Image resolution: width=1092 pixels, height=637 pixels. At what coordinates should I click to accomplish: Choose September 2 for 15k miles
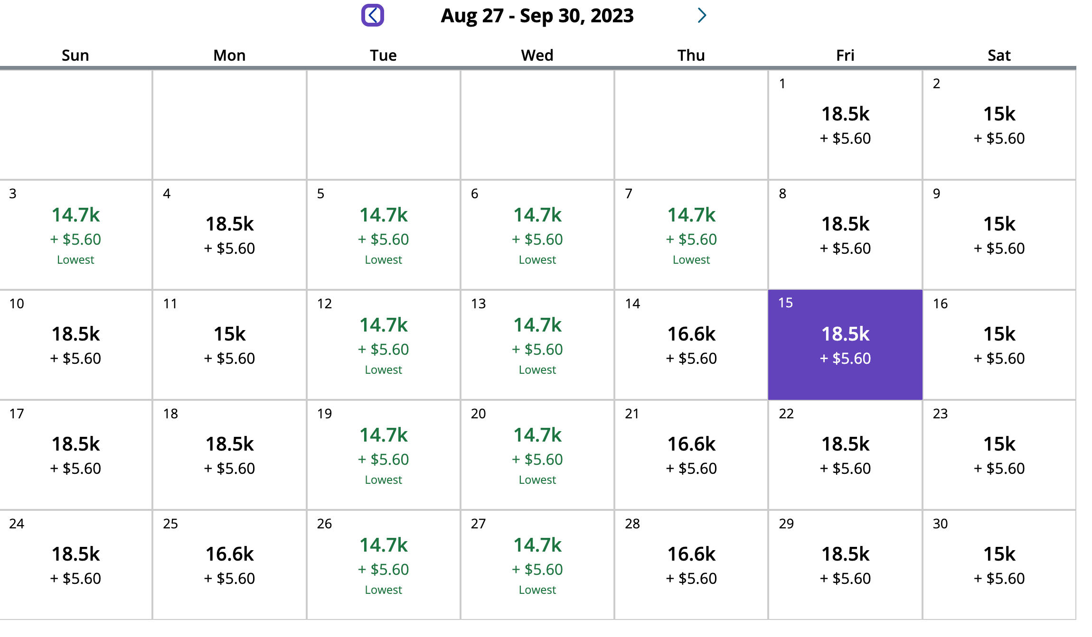point(999,125)
